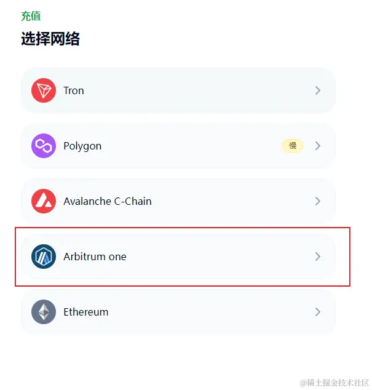372x390 pixels.
Task: Open Ethereum using the right chevron
Action: [x=317, y=312]
